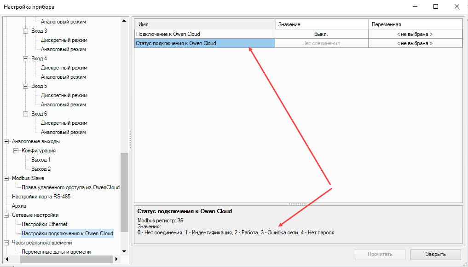The width and height of the screenshot is (468, 267).
Task: Select Настройки подключения к Owen Cloud item
Action: pos(67,233)
